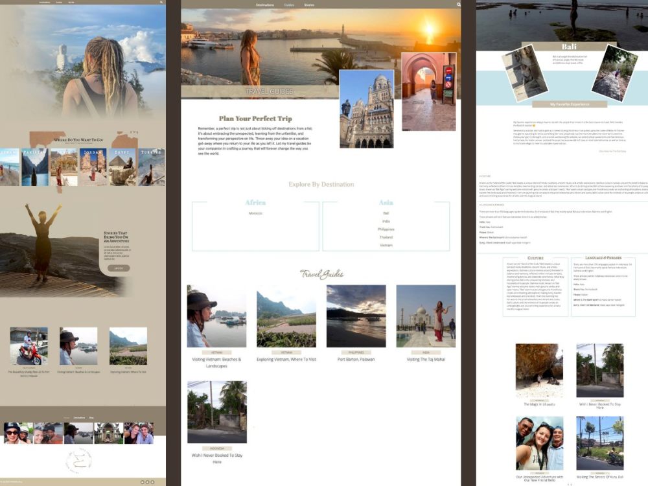Open Jordan destination card

click(93, 167)
